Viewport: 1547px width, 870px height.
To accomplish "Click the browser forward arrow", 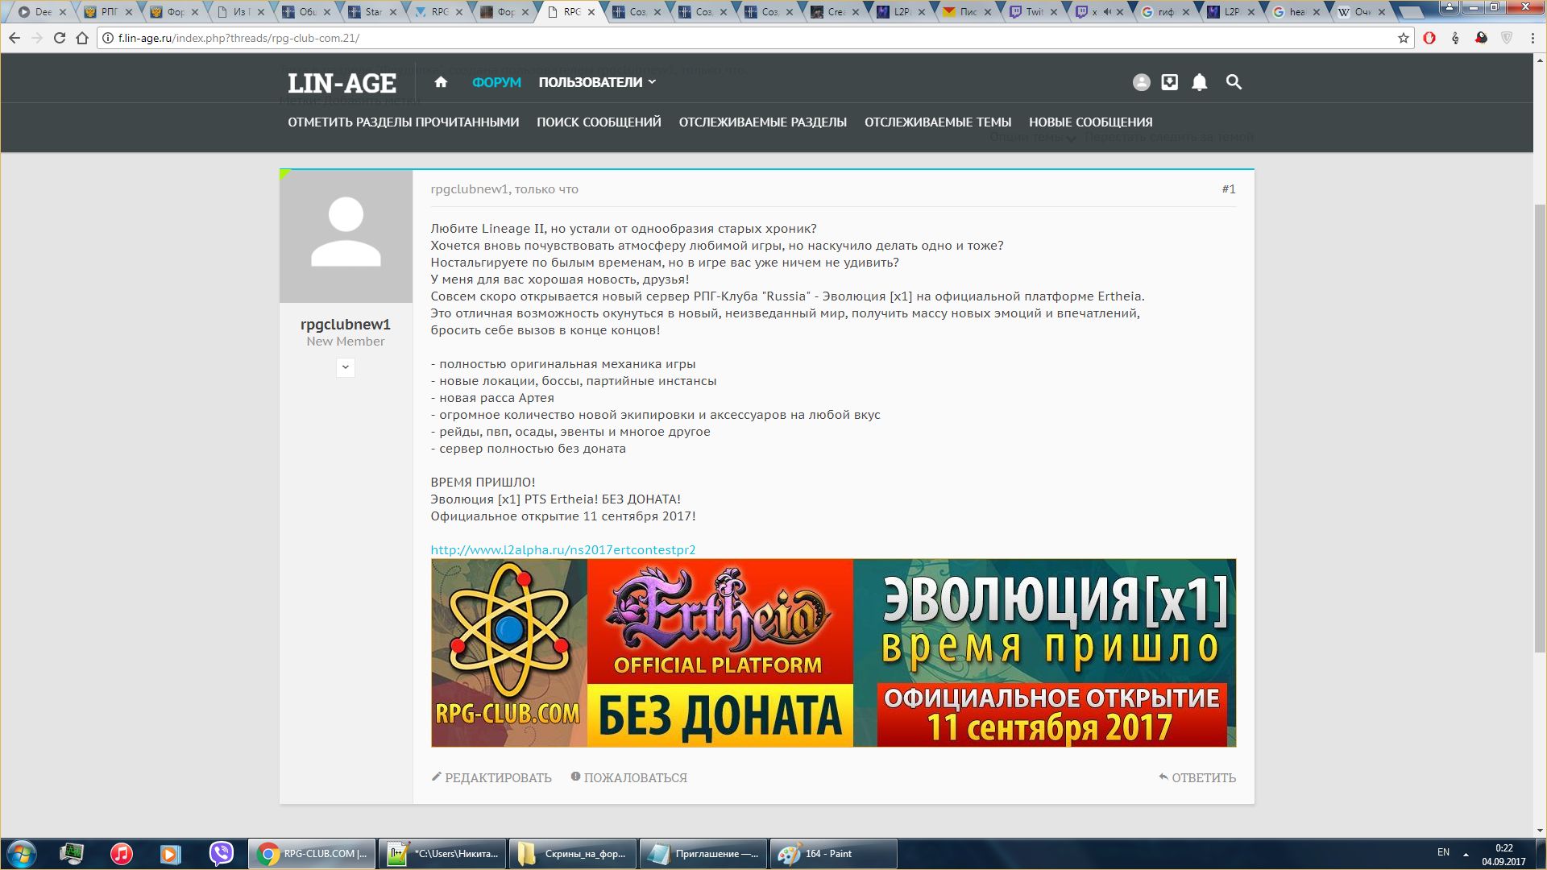I will pyautogui.click(x=37, y=38).
